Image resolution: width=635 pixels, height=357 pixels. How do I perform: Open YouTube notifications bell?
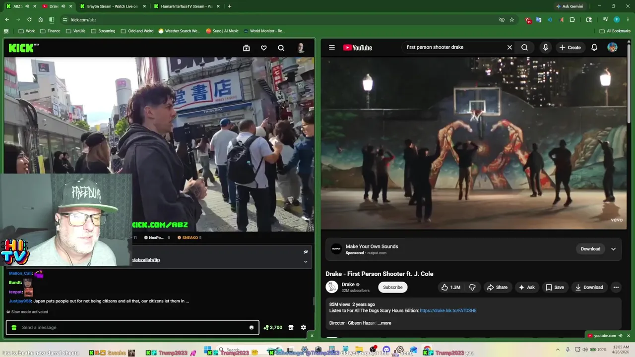pos(594,48)
